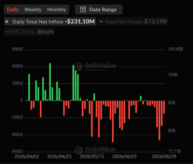The image size is (193, 164).
Task: Switch to the Monthly tab
Action: pyautogui.click(x=57, y=9)
